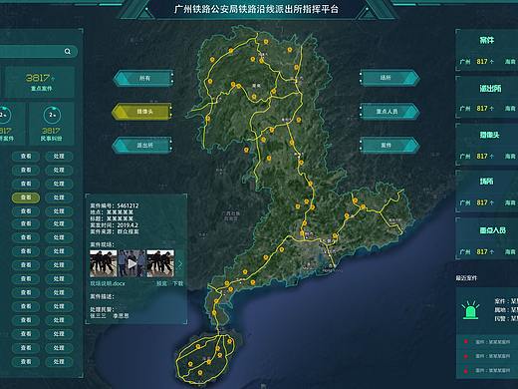Screen dimensions: 518x389
Task: Click the case number 5461212 text
Action: tap(128, 205)
